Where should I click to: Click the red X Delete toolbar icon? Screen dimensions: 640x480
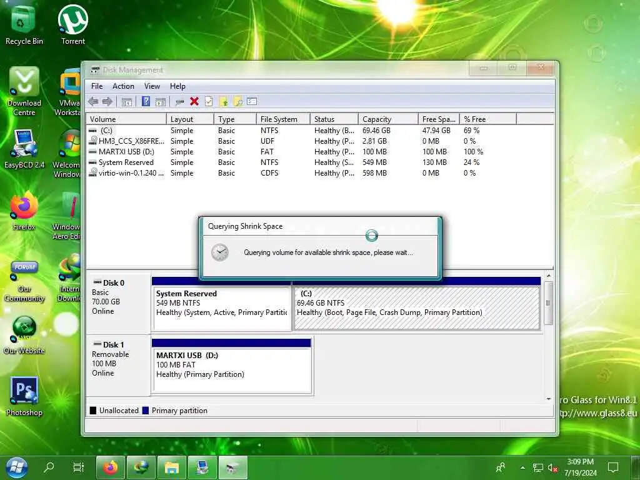pyautogui.click(x=194, y=102)
